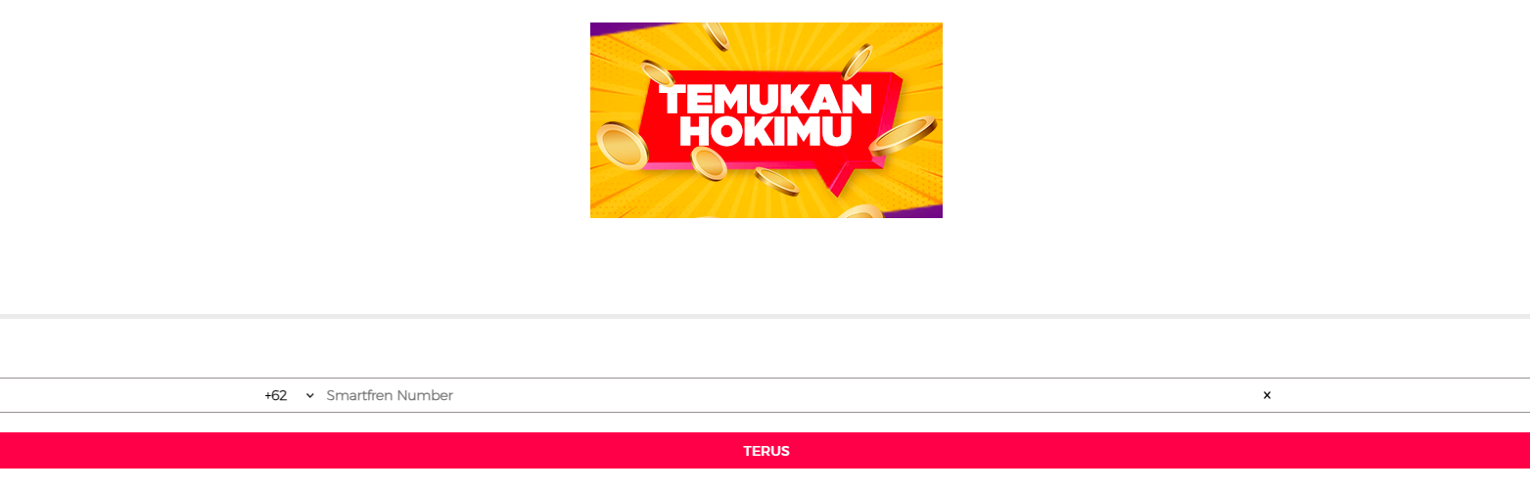Clear the Smartfren number field with the x icon
The height and width of the screenshot is (492, 1530).
tap(1267, 395)
